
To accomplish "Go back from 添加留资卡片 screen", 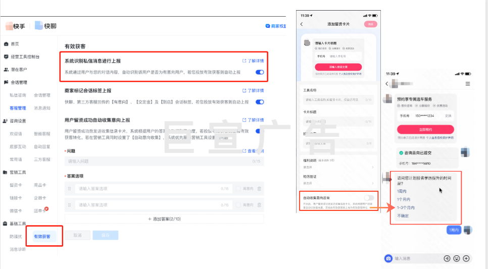I will (x=302, y=24).
